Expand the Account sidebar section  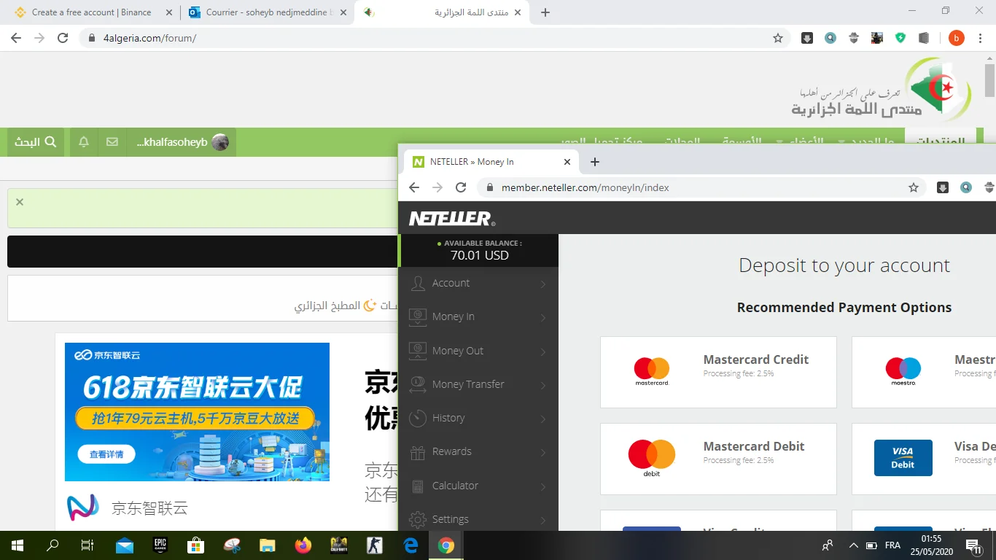pyautogui.click(x=478, y=283)
